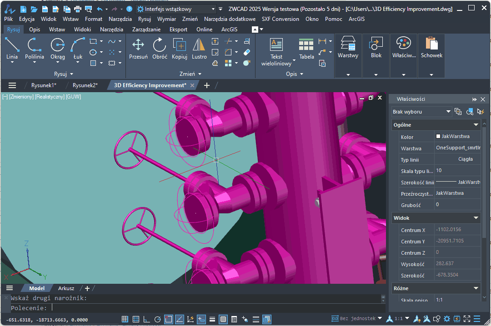Switch to the Wstaw ribbon tab
This screenshot has width=491, height=326.
[x=58, y=29]
